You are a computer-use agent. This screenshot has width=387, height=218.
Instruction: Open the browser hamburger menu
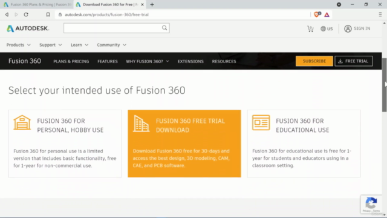(x=380, y=15)
